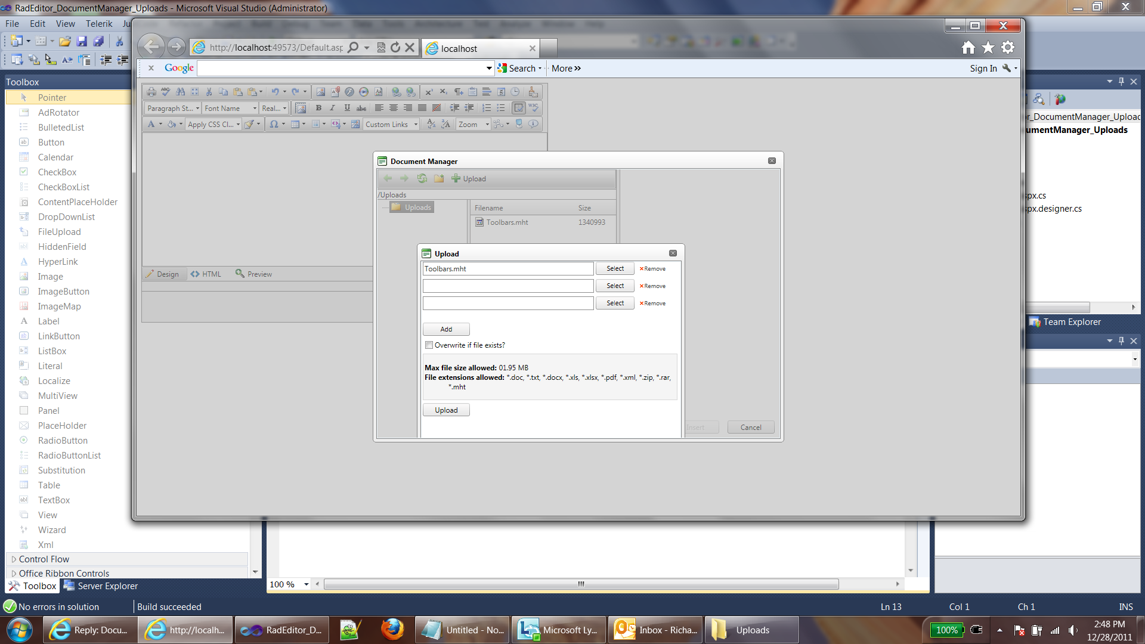The image size is (1145, 644).
Task: Click the New Folder icon in Document Manager
Action: tap(439, 178)
